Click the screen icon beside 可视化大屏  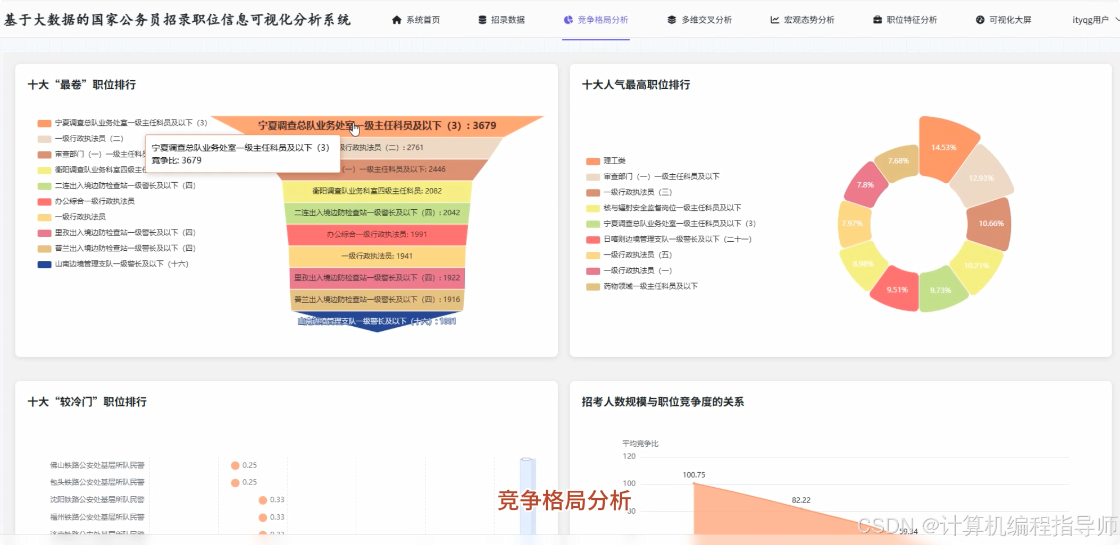click(x=980, y=20)
